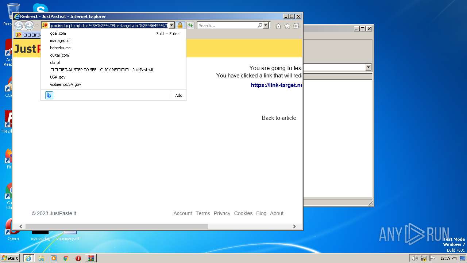
Task: Launch media player taskbar icon
Action: (54, 258)
